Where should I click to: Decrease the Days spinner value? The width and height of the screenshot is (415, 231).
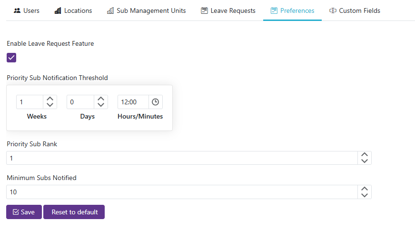tap(100, 105)
